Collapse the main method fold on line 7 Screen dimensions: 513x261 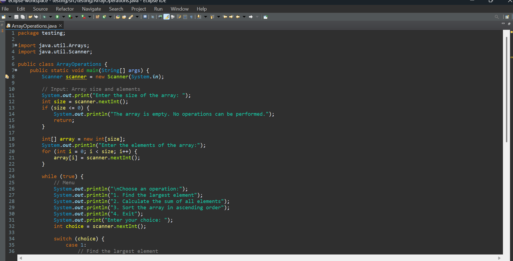16,70
